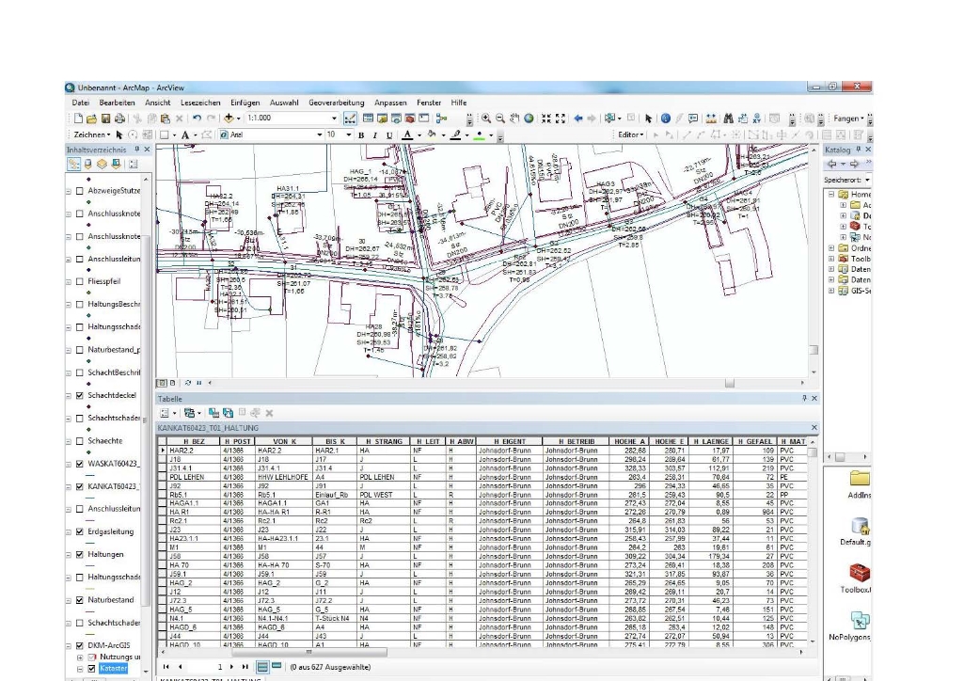Image resolution: width=964 pixels, height=681 pixels.
Task: Show selected records button in table footer
Action: [x=277, y=666]
